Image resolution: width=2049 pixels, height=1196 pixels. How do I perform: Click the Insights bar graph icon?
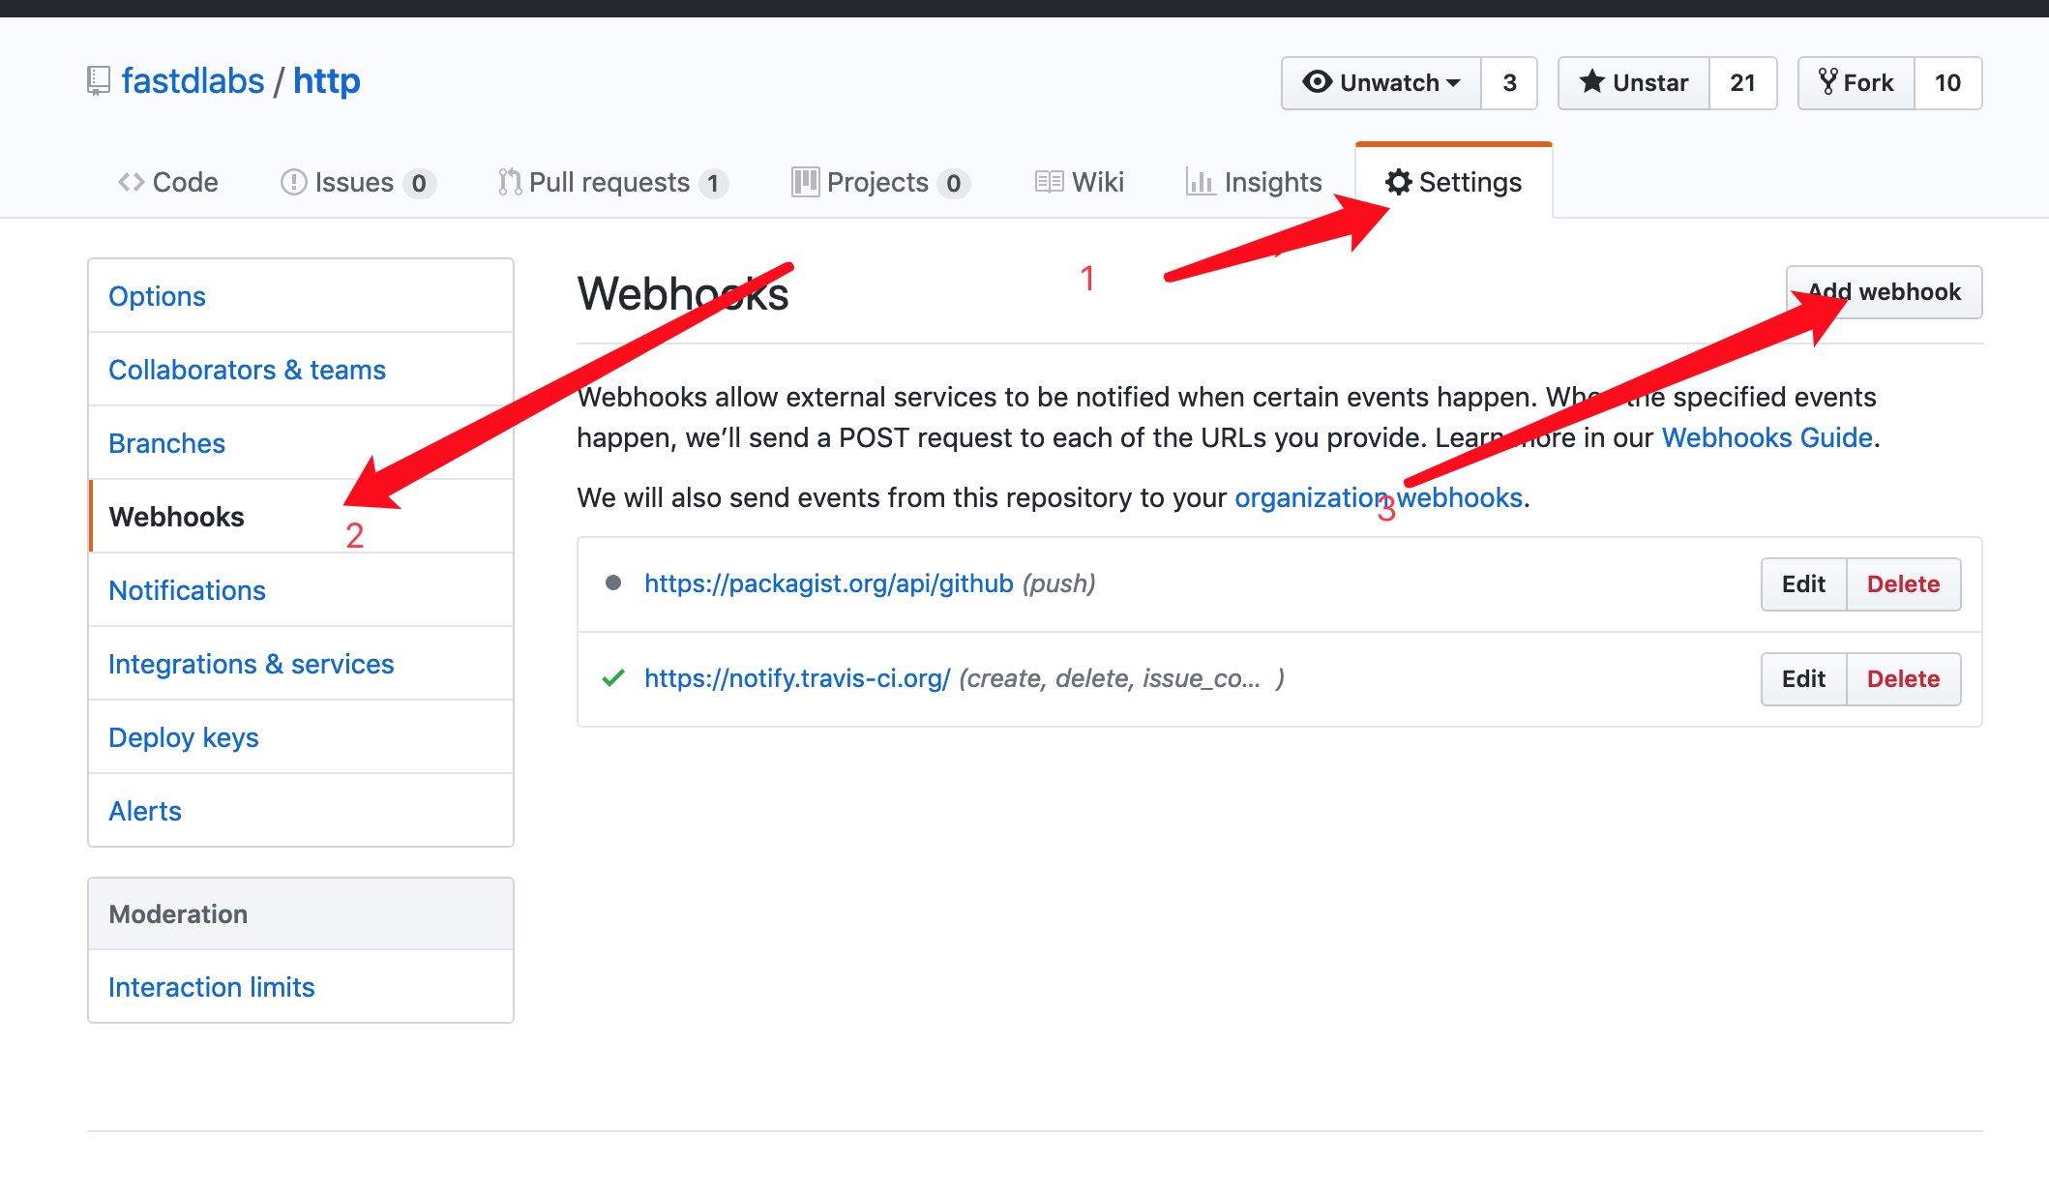(x=1200, y=182)
